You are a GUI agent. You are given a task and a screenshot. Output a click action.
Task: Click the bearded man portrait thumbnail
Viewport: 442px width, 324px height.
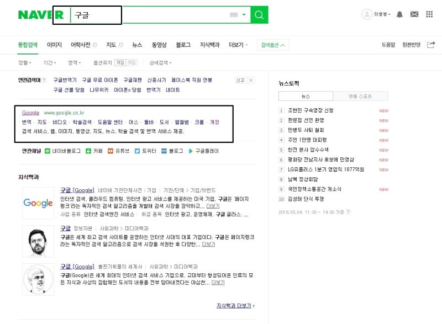coord(38,241)
